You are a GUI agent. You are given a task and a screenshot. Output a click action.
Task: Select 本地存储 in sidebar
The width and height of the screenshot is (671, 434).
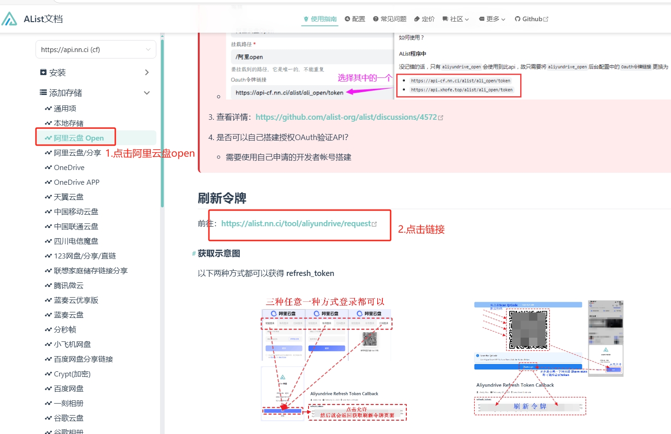pyautogui.click(x=69, y=123)
